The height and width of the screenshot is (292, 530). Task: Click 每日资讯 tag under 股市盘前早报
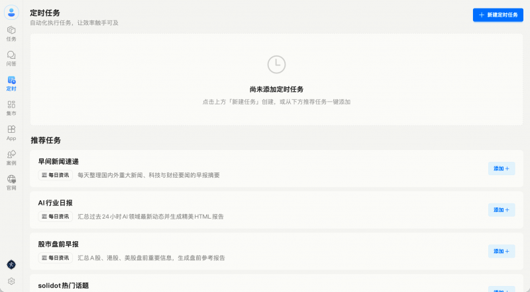tap(55, 258)
